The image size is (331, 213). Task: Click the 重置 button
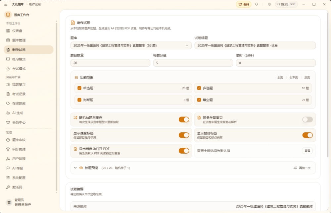[x=307, y=151]
